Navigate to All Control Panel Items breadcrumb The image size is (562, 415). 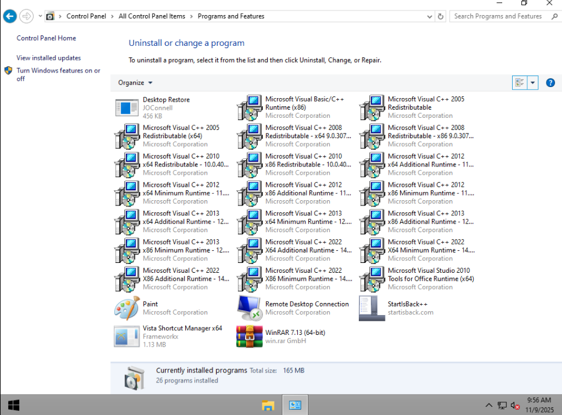point(152,16)
